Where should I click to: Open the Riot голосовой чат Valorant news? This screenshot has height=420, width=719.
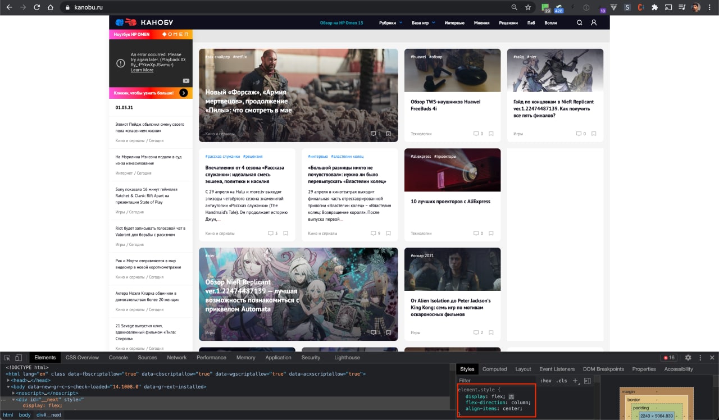150,231
